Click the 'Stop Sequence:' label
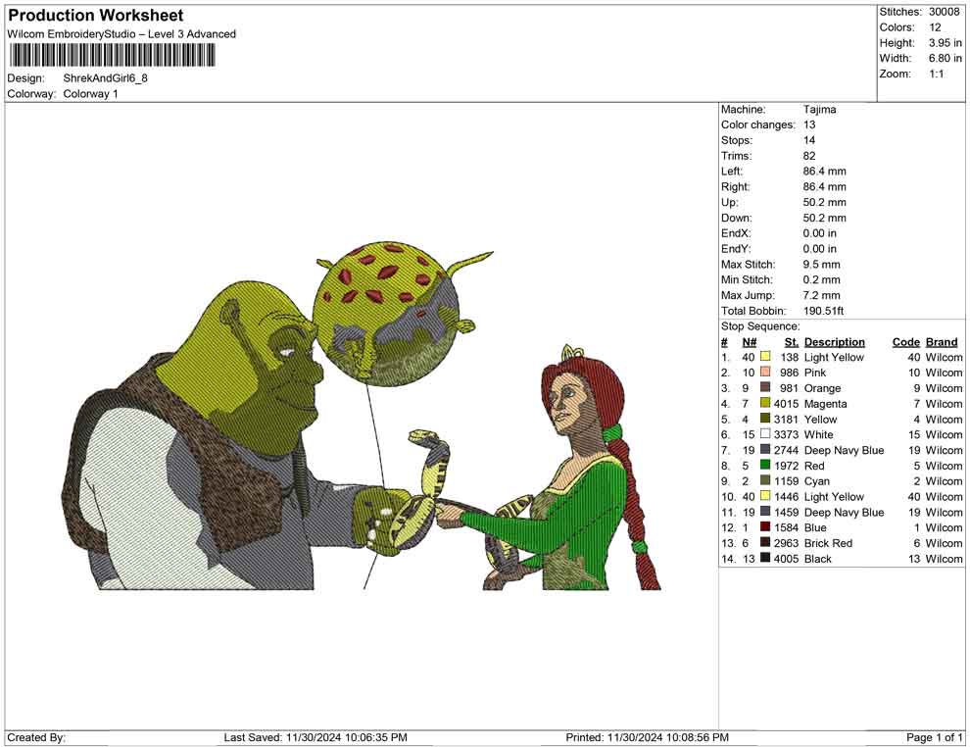970x747 pixels. tap(760, 326)
